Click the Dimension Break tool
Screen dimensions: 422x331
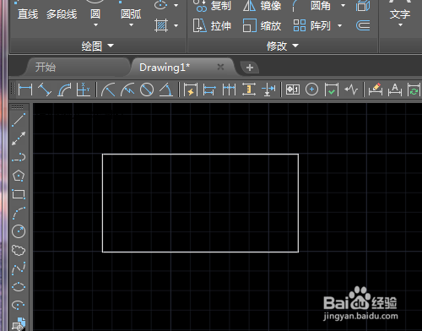tap(268, 90)
